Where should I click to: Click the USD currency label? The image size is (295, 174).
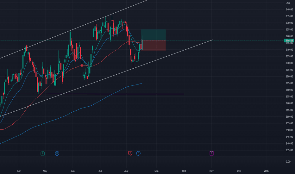coord(288,3)
